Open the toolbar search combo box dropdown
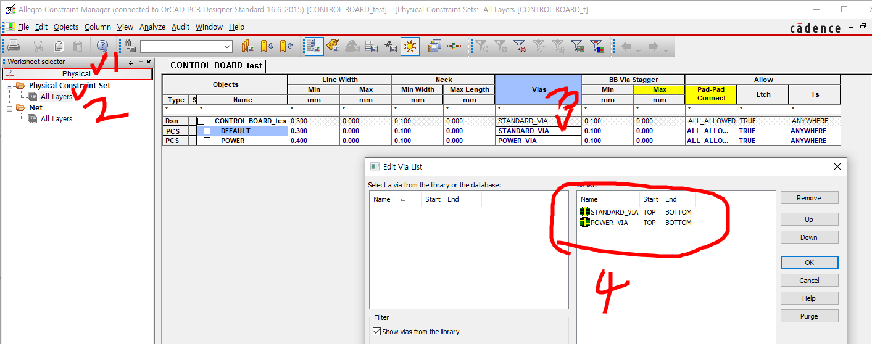Viewport: 872px width, 344px height. [226, 47]
